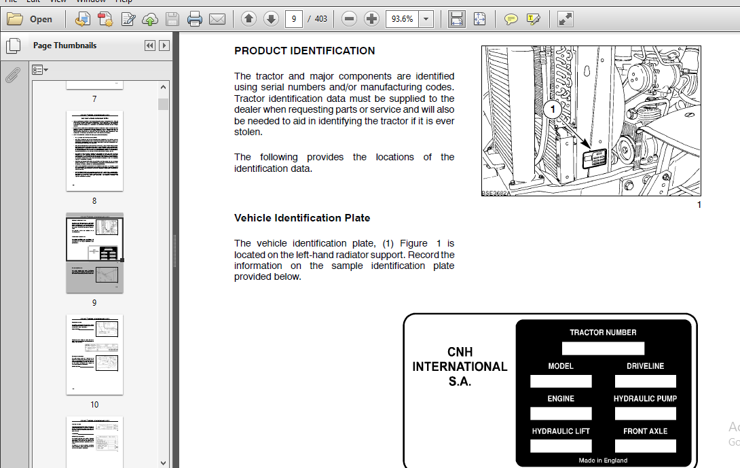This screenshot has height=468, width=740.
Task: Click the zoom percentage field showing 93.6%
Action: pyautogui.click(x=402, y=19)
